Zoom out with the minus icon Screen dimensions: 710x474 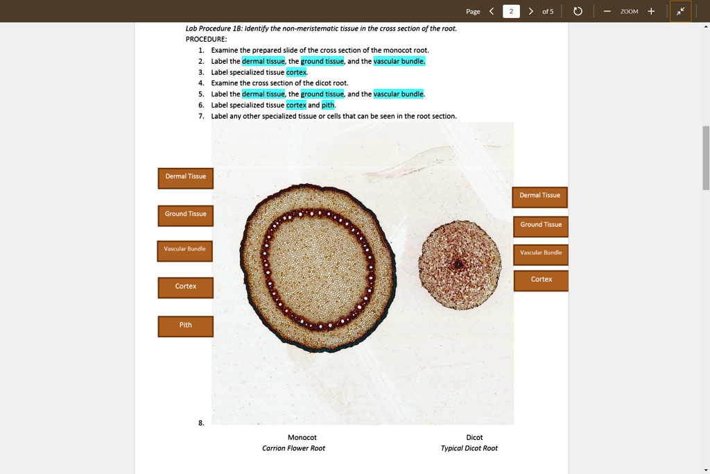click(607, 11)
